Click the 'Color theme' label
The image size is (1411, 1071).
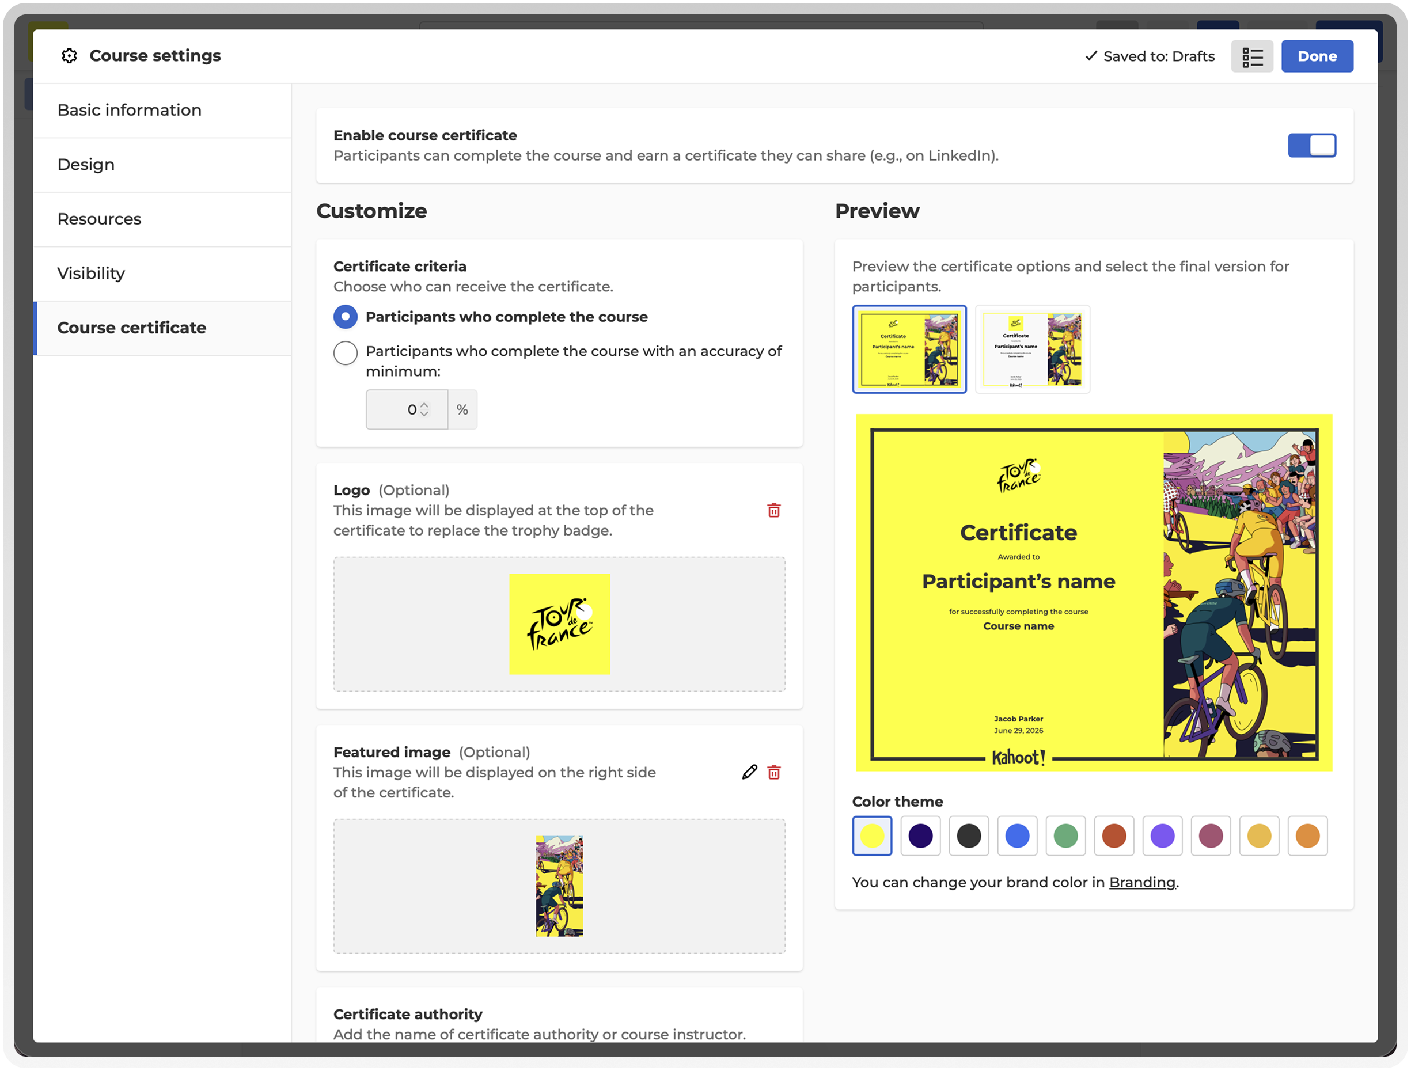(897, 802)
